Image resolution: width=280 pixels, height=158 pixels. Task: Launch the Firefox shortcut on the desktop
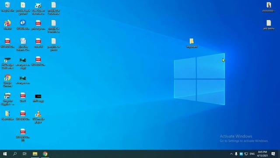[7, 25]
